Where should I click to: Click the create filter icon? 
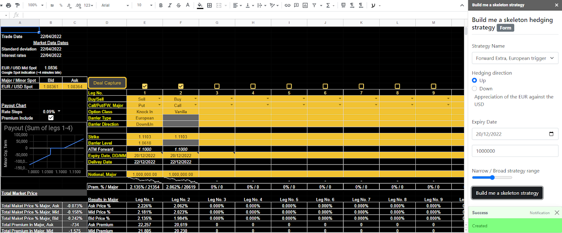click(314, 5)
